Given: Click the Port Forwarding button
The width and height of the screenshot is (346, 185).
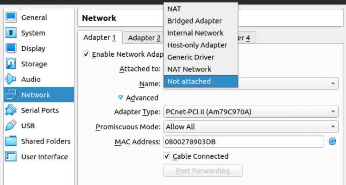Looking at the screenshot, I should point(203,171).
